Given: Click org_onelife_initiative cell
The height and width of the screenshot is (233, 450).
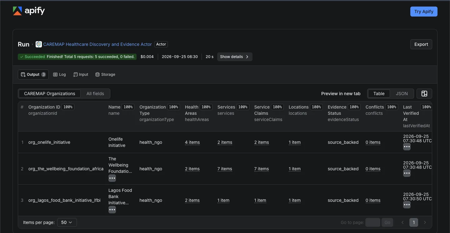Looking at the screenshot, I should (49, 142).
